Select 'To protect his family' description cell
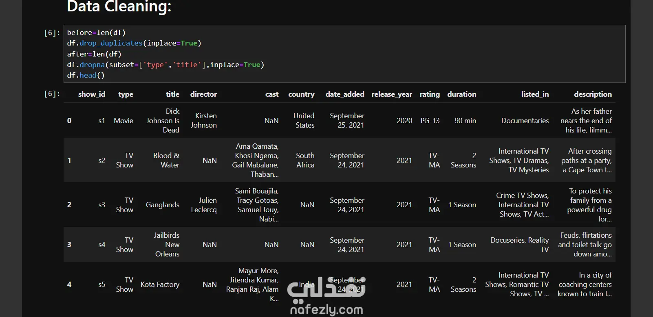Image resolution: width=653 pixels, height=317 pixels. [589, 205]
